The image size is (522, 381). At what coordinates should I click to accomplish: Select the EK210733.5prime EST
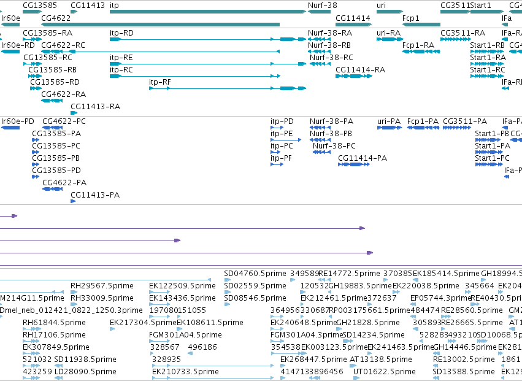pos(213,378)
